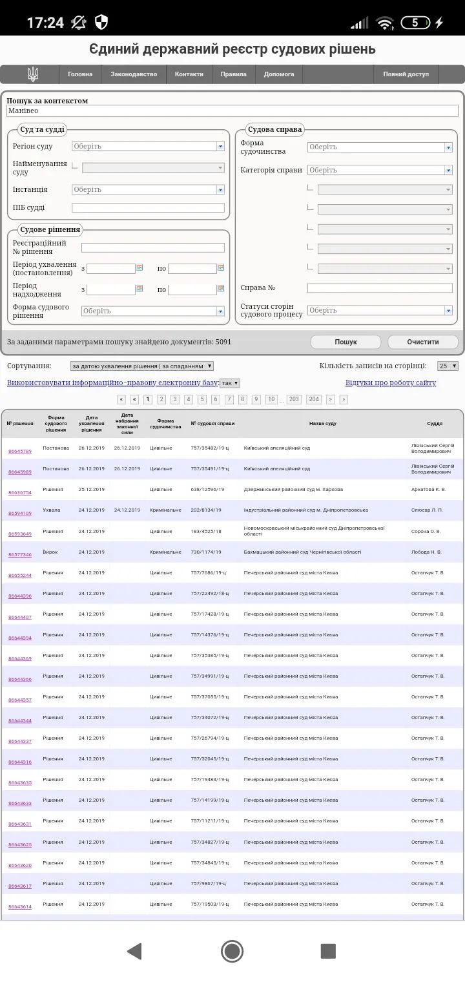
Task: Tap Android back navigation button
Action: (134, 950)
